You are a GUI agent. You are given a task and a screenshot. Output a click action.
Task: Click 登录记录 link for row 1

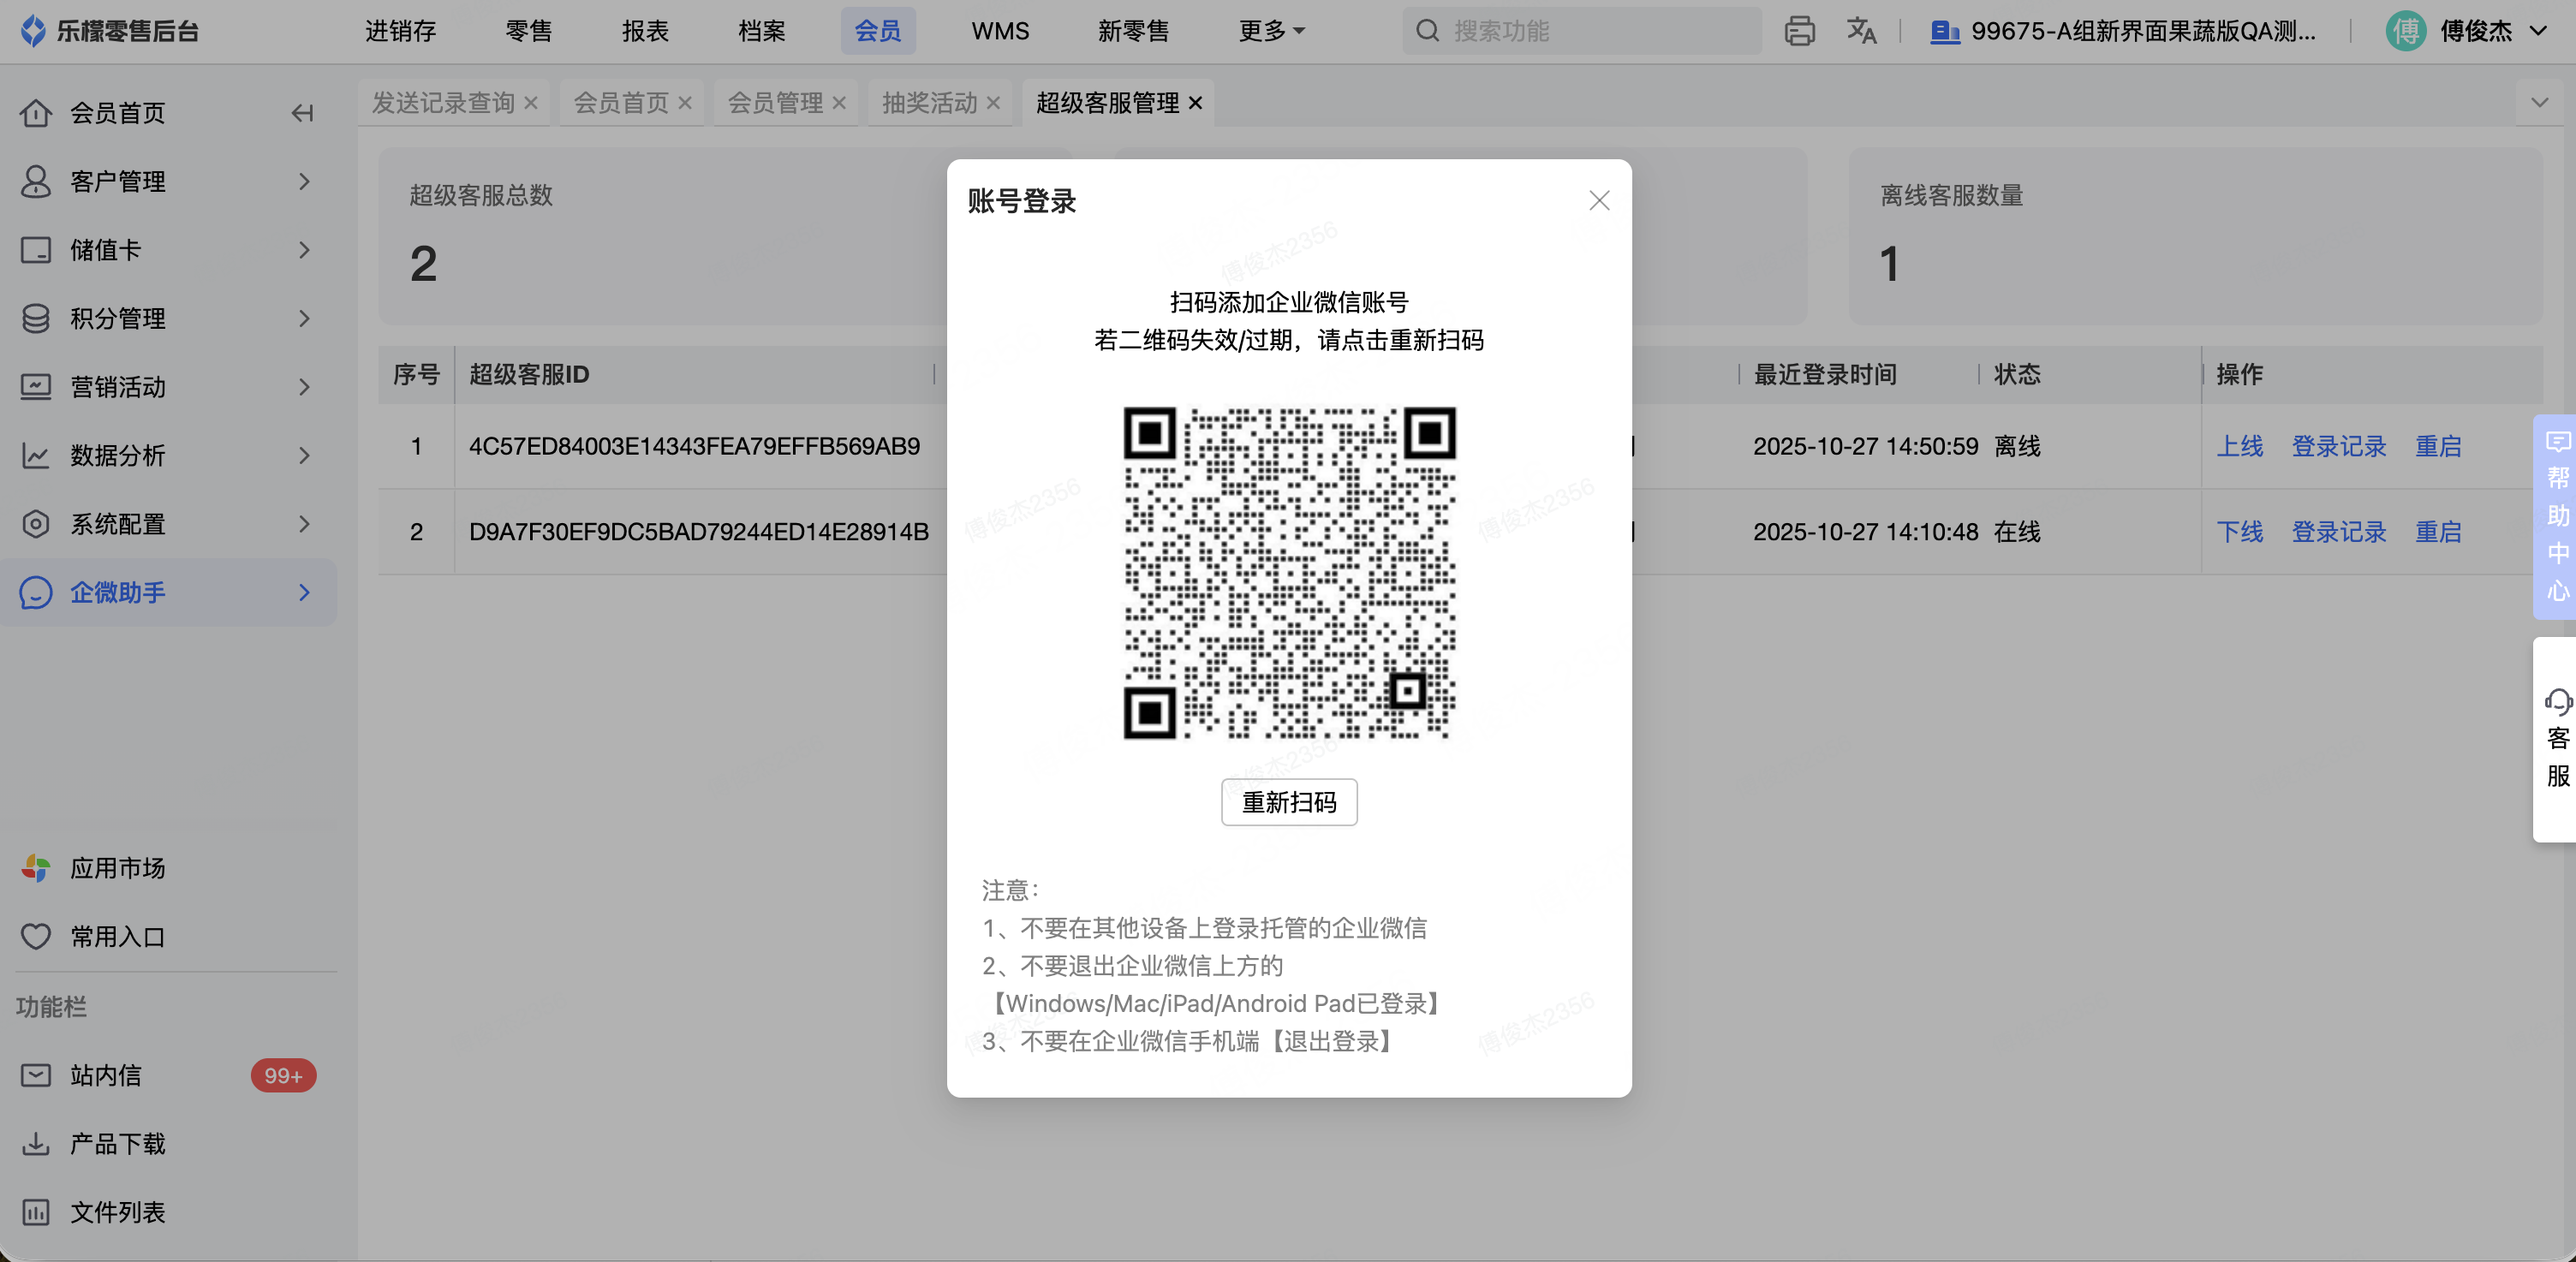coord(2338,446)
